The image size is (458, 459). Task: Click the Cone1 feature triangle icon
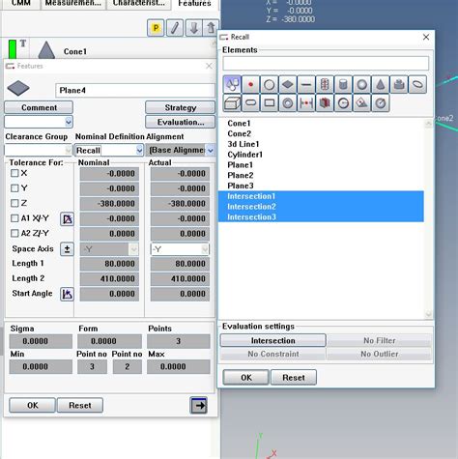click(x=46, y=50)
